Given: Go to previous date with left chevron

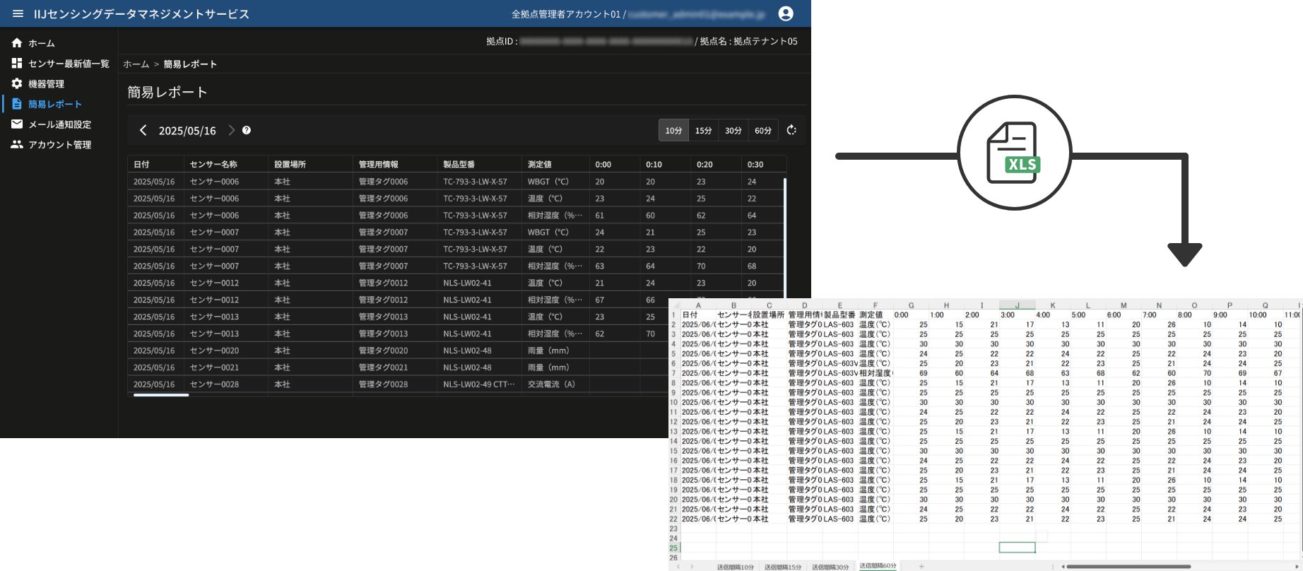Looking at the screenshot, I should (143, 130).
